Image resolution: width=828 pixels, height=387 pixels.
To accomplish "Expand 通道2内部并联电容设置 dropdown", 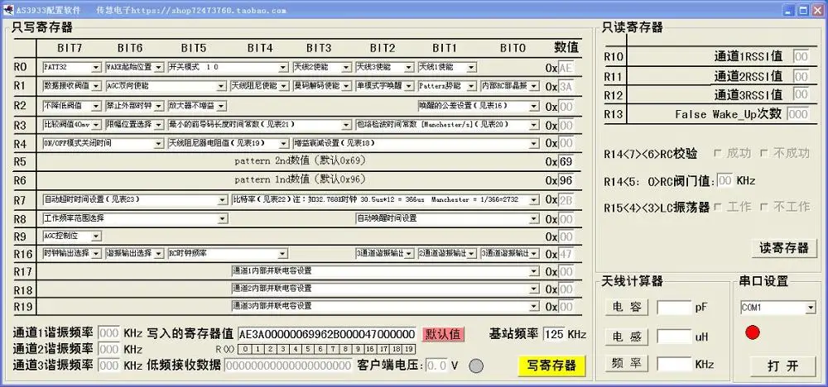I will coord(385,289).
